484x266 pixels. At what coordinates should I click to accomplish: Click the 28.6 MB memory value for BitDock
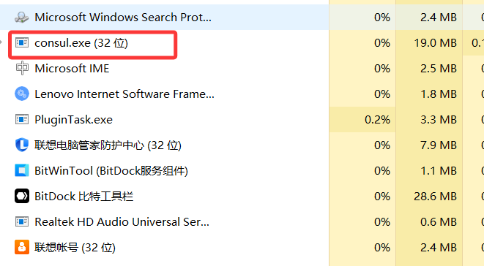coord(435,197)
